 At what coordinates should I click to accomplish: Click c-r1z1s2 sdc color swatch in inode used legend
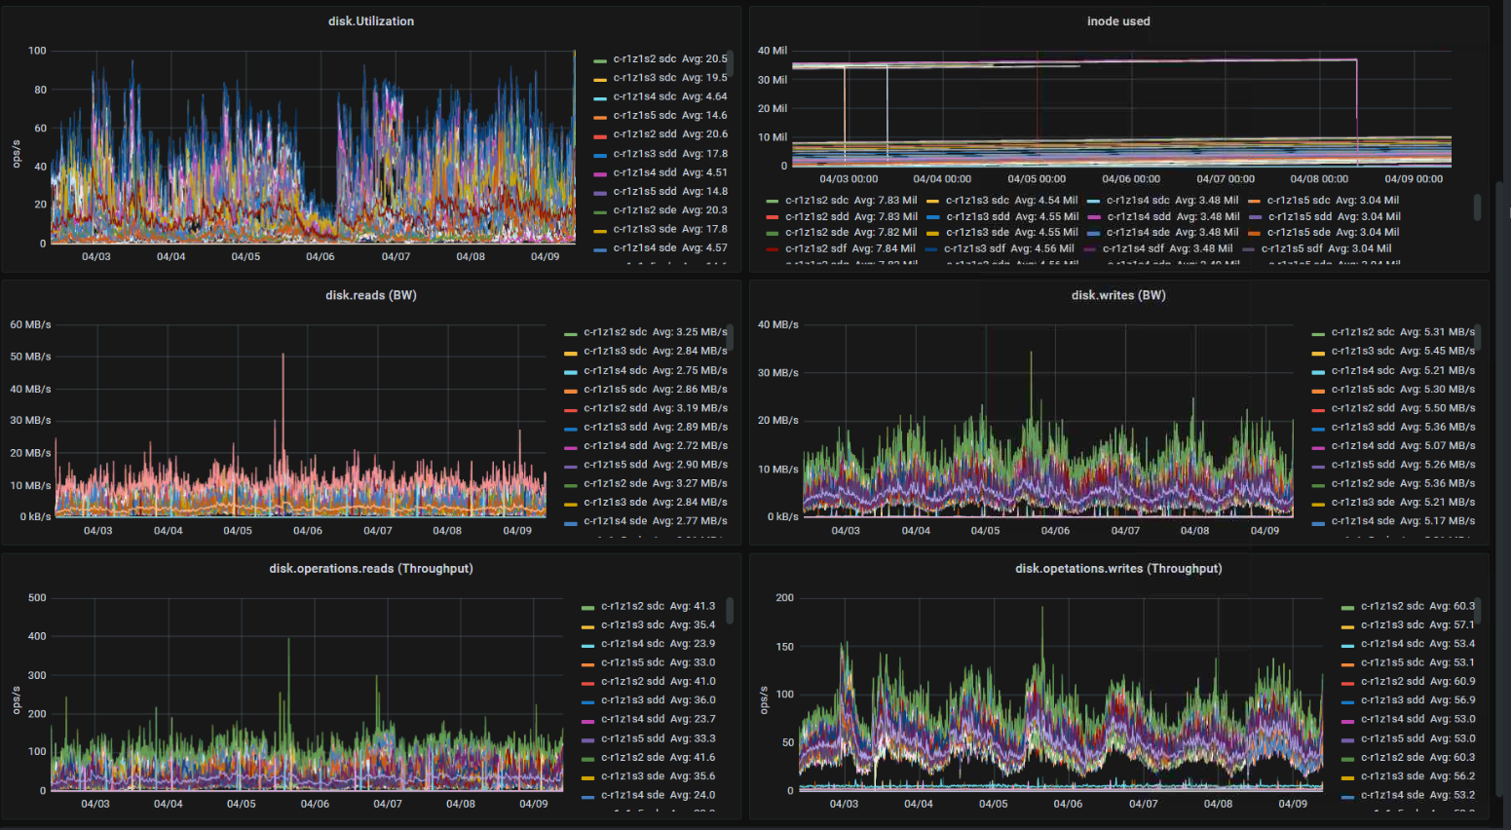click(773, 202)
